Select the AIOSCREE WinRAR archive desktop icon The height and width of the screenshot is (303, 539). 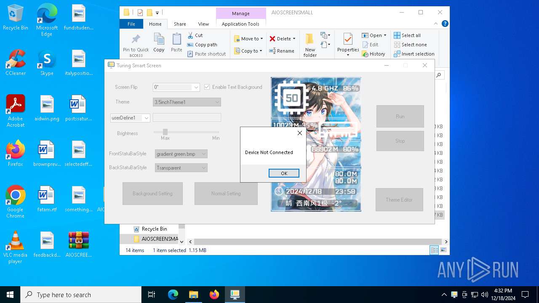[79, 245]
